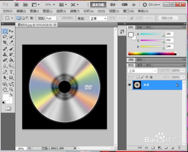Open the layer opacity 100% arrow
Viewport: 188px width, 152px height.
pyautogui.click(x=183, y=71)
